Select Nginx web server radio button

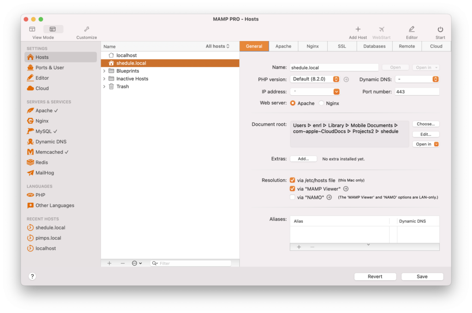coord(321,103)
